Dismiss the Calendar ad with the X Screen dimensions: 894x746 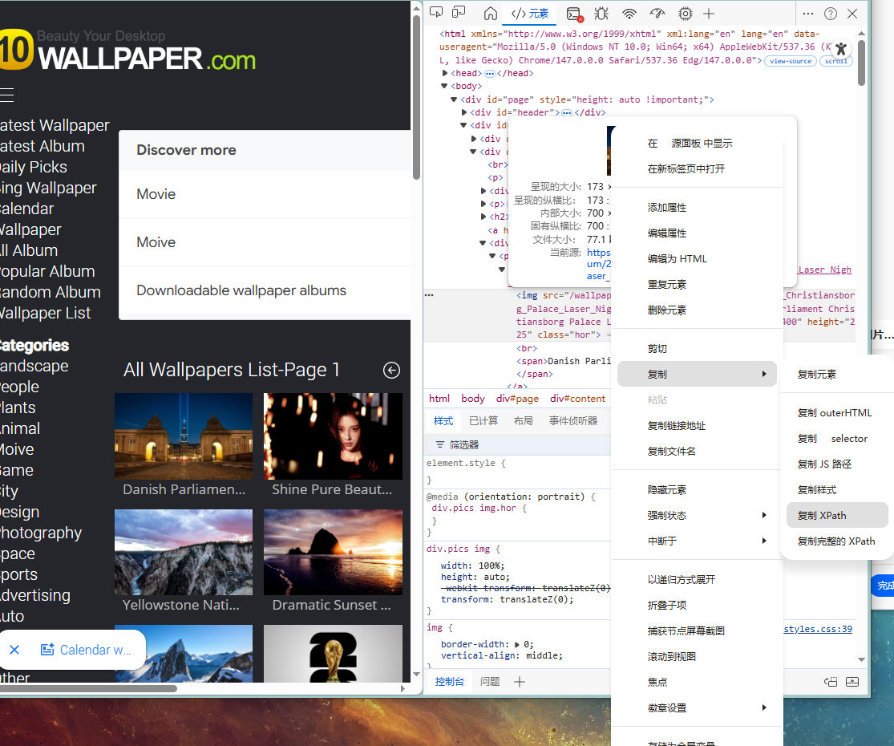[x=14, y=650]
